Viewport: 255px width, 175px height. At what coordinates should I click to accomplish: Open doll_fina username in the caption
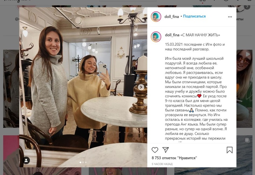coord(172,35)
